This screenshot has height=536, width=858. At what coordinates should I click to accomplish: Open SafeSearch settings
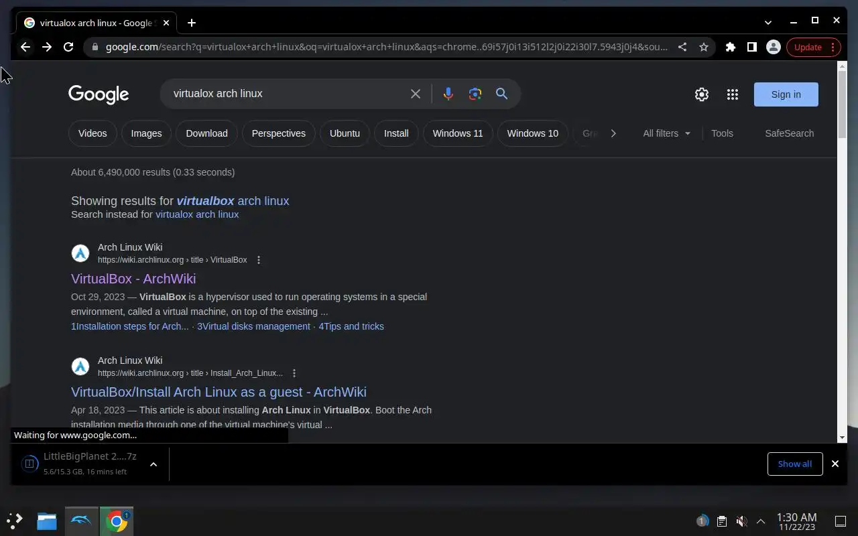pyautogui.click(x=790, y=133)
